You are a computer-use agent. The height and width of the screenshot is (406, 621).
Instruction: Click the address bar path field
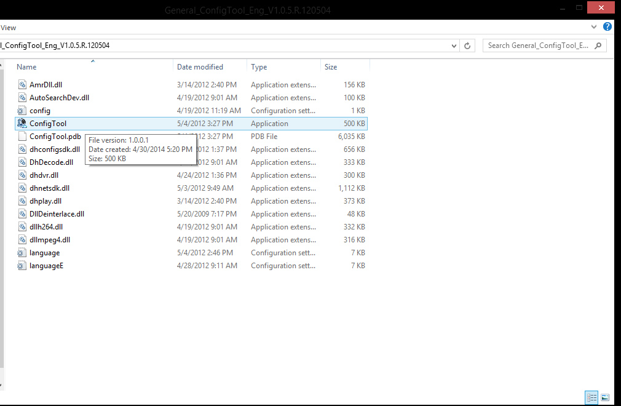point(226,46)
